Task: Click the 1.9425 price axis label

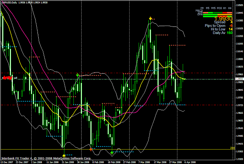Action: click(239, 144)
